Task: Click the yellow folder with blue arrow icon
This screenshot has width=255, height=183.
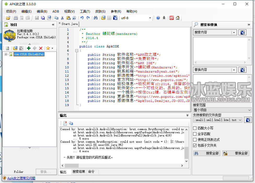Action: [x=103, y=18]
